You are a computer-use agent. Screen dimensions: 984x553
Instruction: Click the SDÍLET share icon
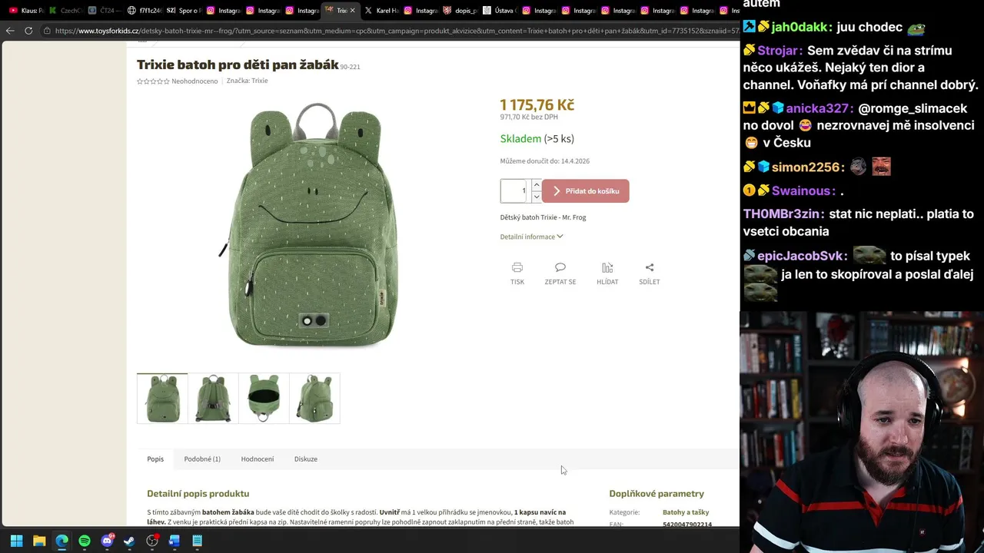(650, 267)
